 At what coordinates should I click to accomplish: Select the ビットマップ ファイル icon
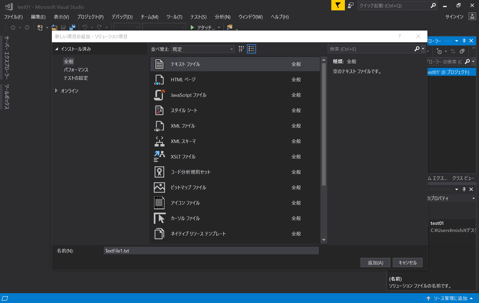159,188
